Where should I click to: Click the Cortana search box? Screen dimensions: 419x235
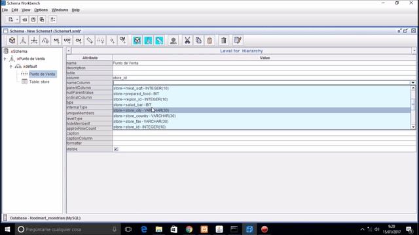click(x=67, y=229)
